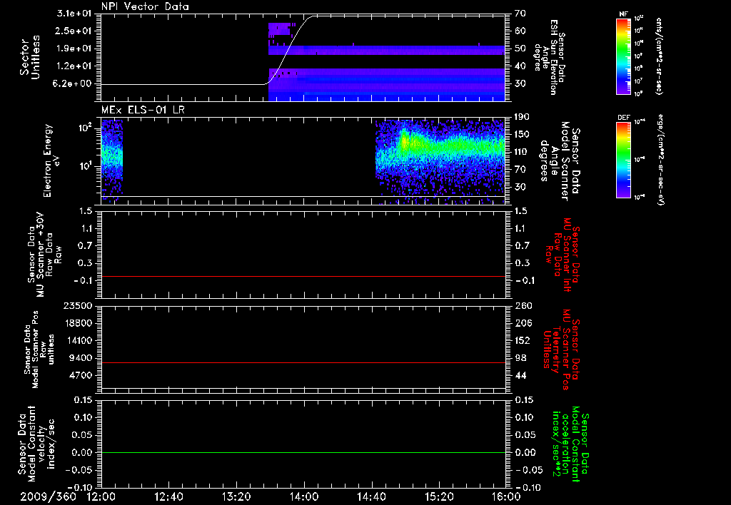The image size is (731, 505).
Task: Click the red 'MU Scanner Init Raw Data' label
Action: tap(563, 255)
